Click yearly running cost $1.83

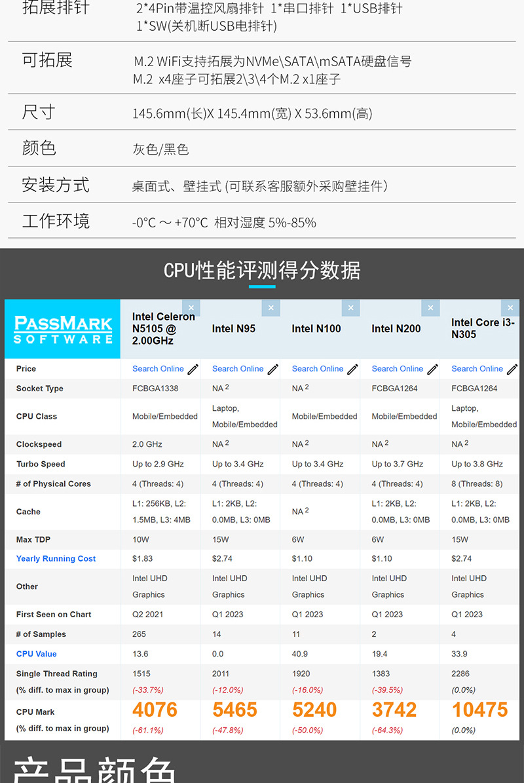coord(142,559)
